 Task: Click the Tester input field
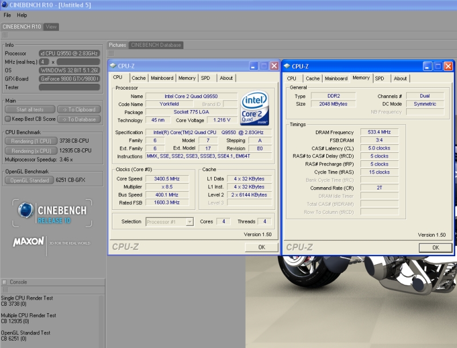pos(69,87)
